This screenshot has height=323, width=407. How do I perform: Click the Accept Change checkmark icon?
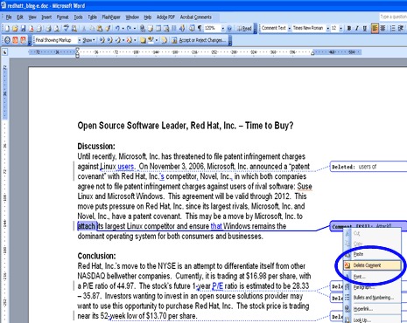(x=118, y=40)
